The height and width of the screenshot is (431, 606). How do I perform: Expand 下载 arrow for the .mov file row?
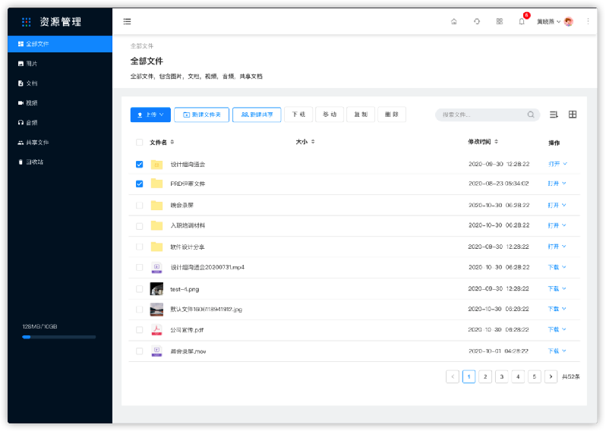click(x=564, y=351)
